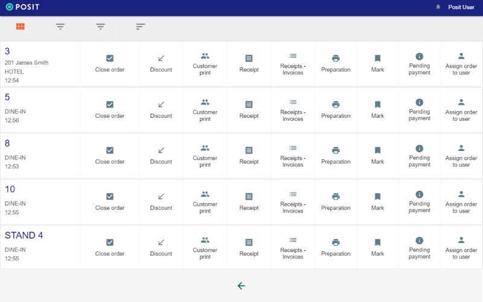Image resolution: width=483 pixels, height=302 pixels.
Task: Close order for table 8
Action: tap(110, 156)
